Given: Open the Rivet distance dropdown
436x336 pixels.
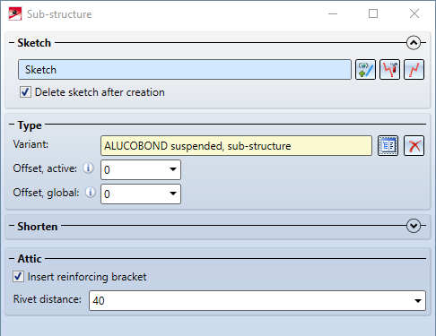Looking at the screenshot, I should tap(257, 300).
